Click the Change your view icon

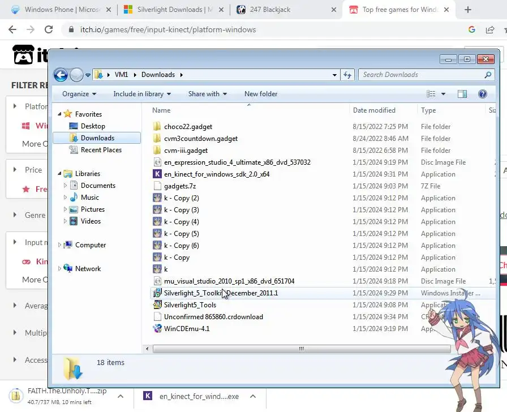431,94
